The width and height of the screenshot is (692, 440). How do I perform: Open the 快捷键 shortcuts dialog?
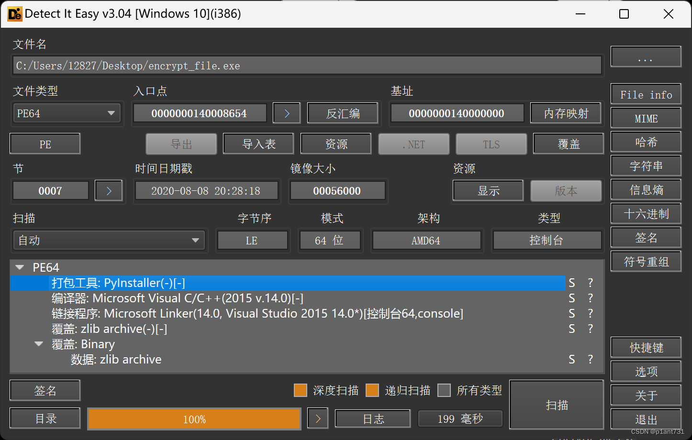pos(646,348)
